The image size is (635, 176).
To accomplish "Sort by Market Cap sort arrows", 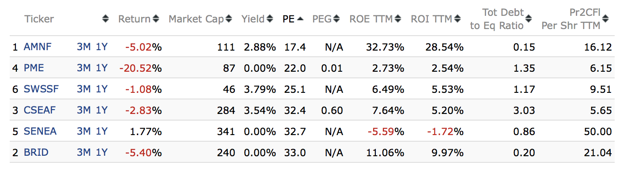I will [229, 19].
